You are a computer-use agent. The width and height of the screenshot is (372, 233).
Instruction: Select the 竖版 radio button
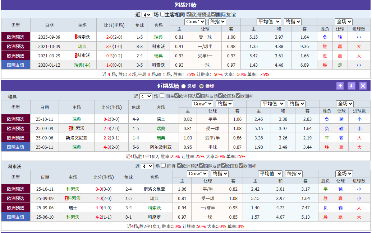[183, 86]
